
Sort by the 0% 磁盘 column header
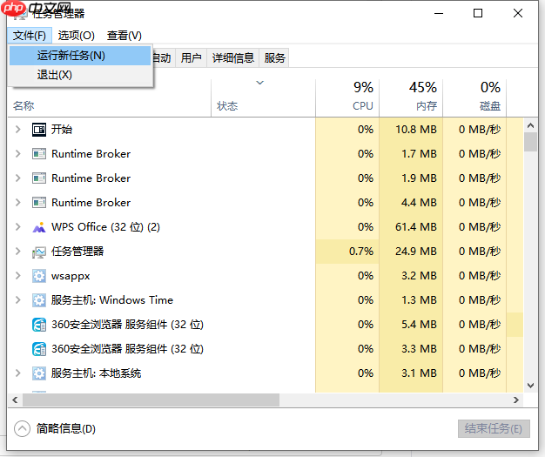coord(474,98)
